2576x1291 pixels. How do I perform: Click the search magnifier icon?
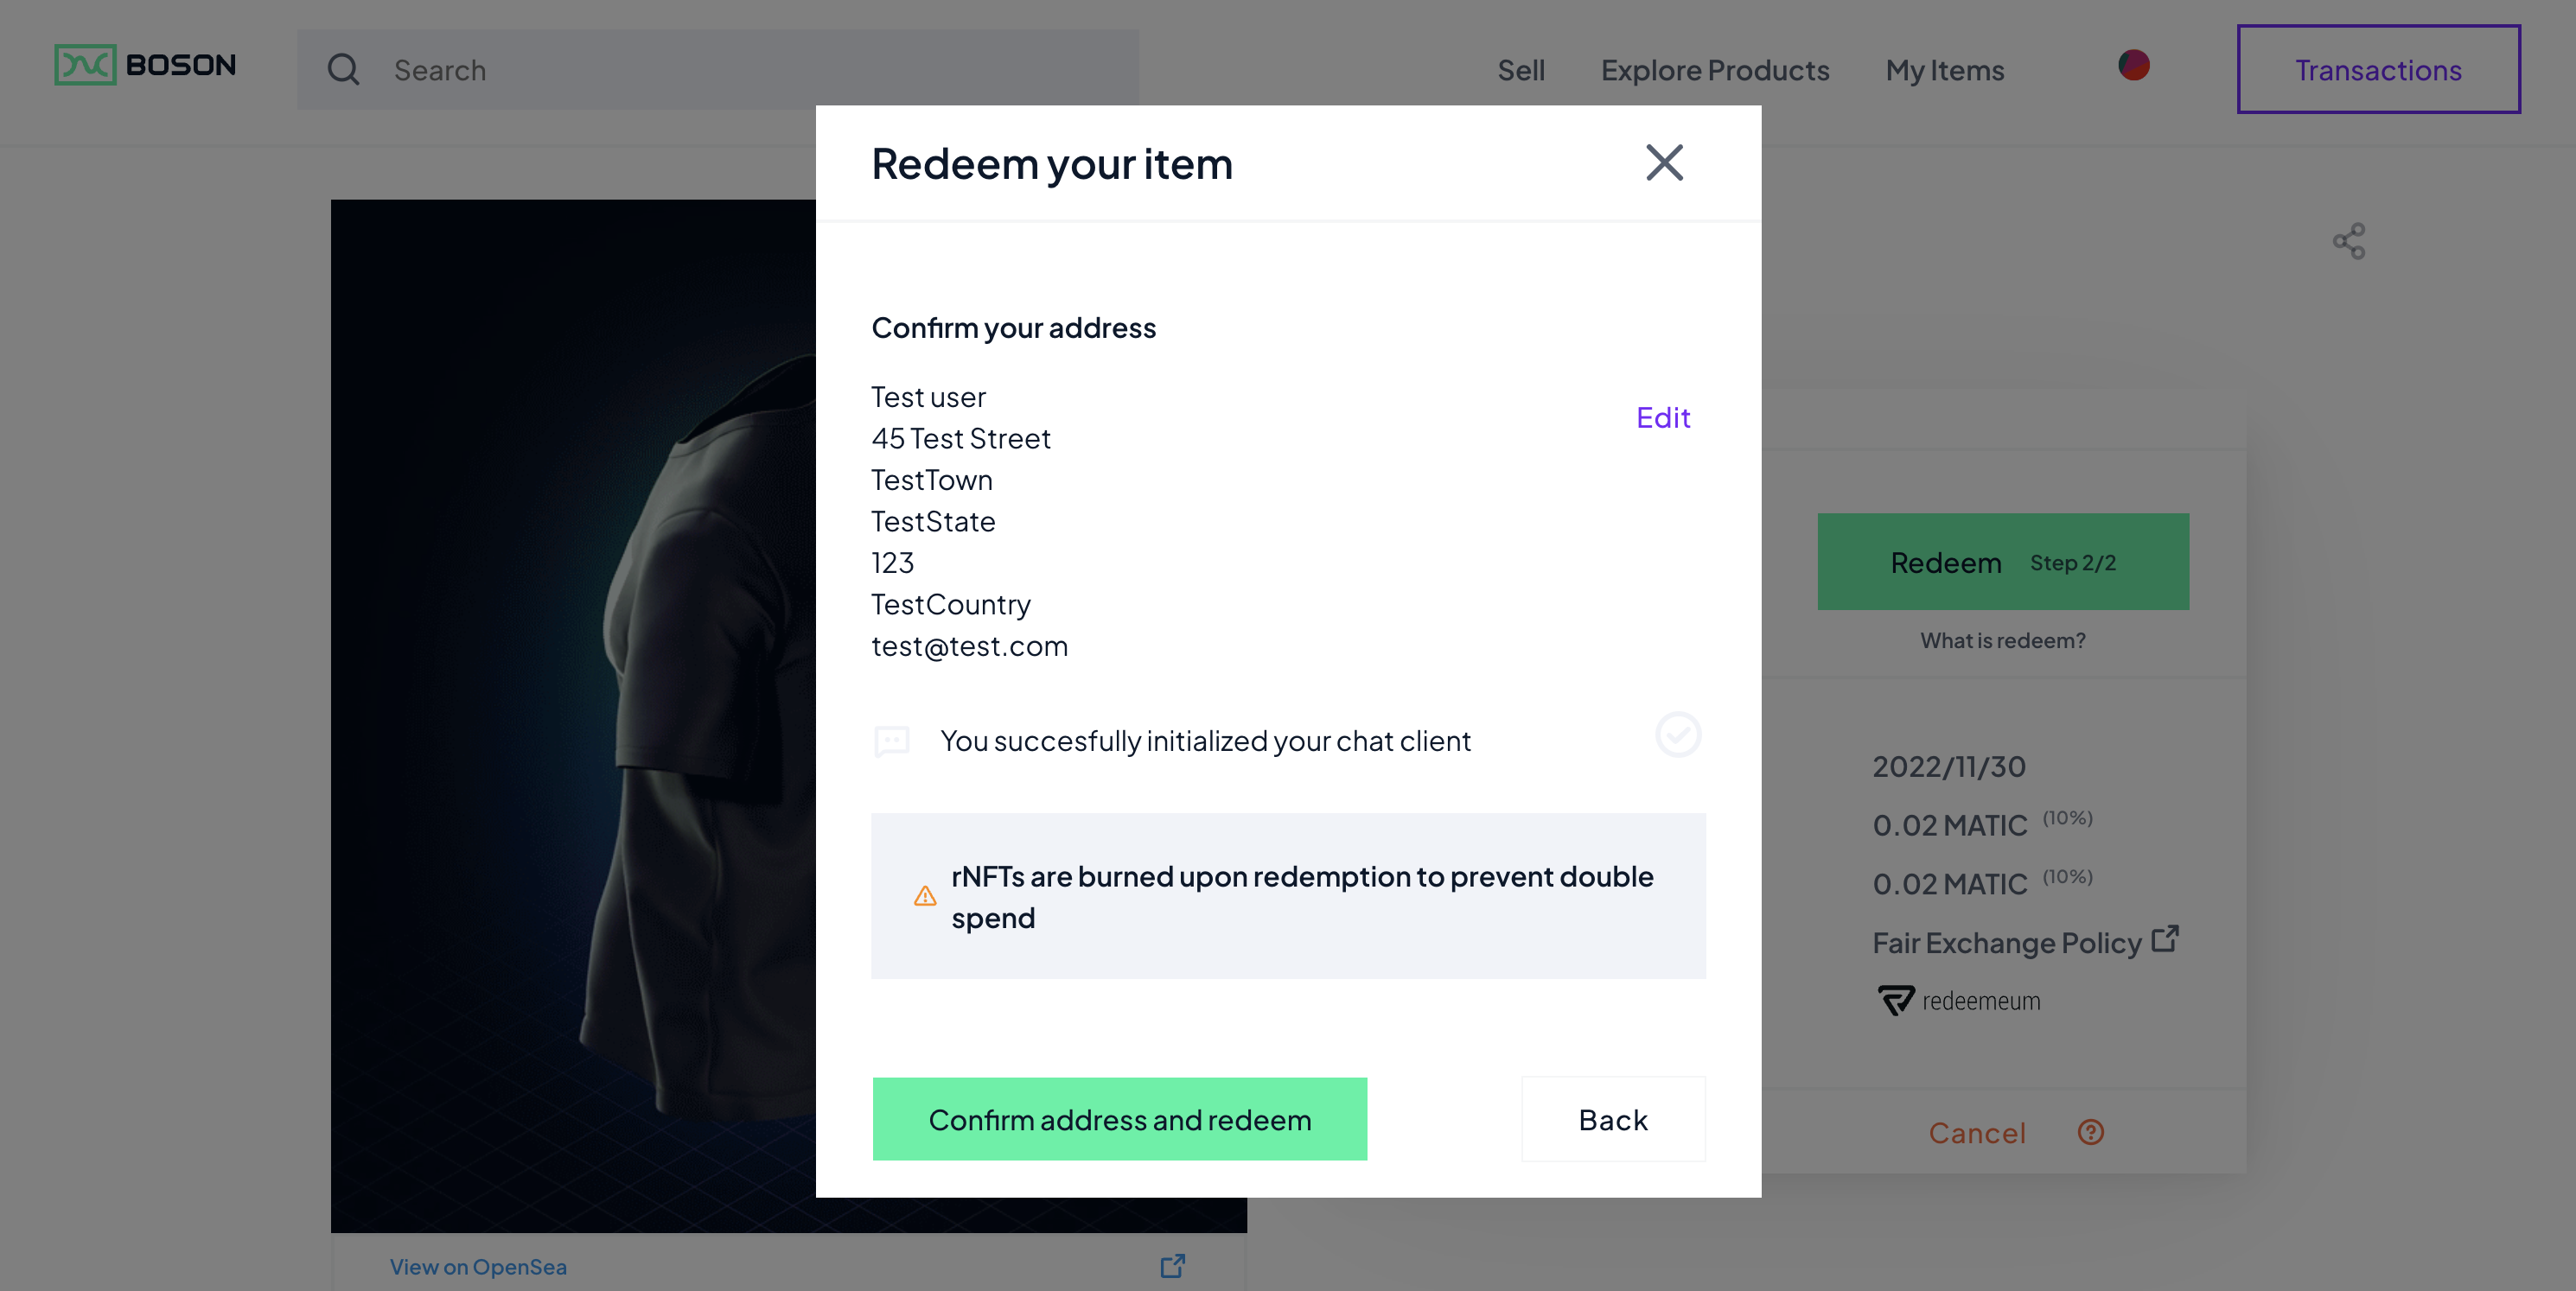343,70
